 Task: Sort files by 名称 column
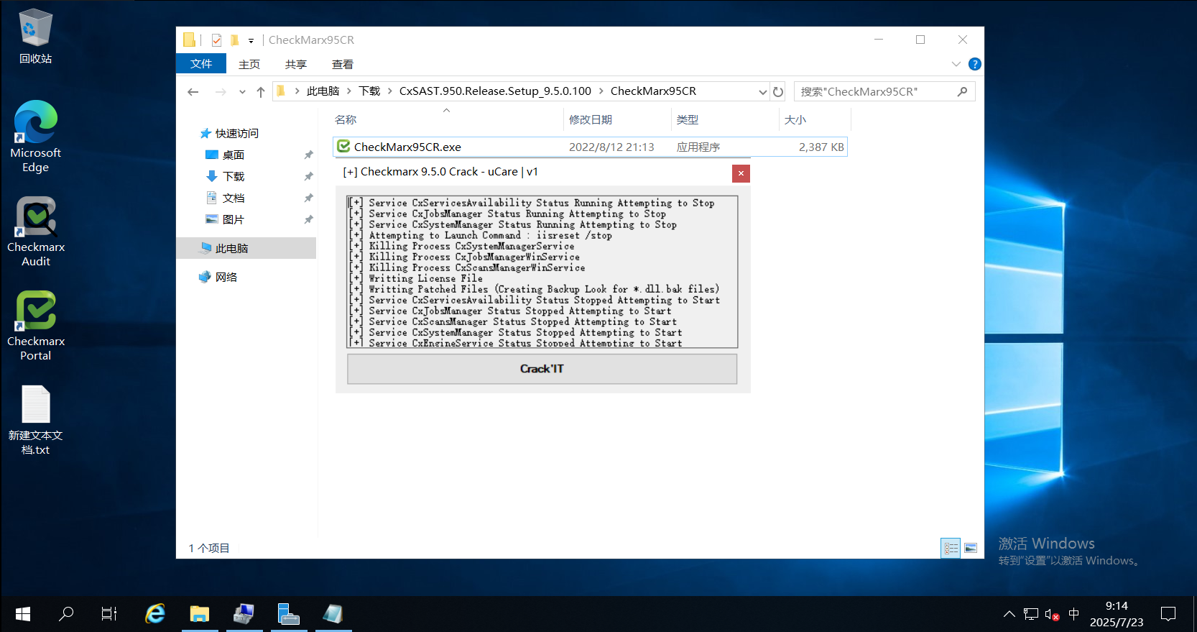coord(346,120)
